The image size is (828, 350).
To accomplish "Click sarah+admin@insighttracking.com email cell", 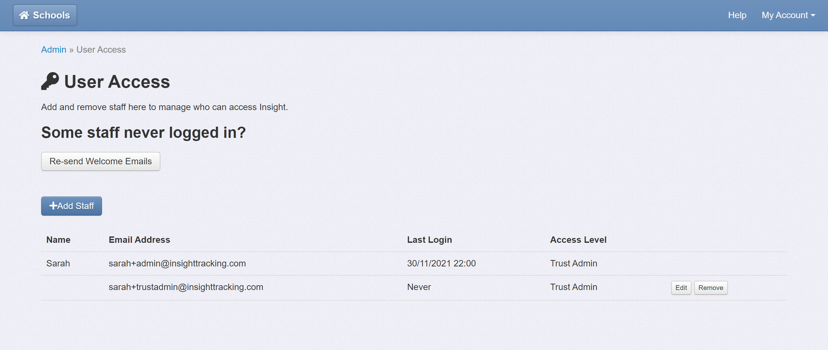I will click(177, 263).
